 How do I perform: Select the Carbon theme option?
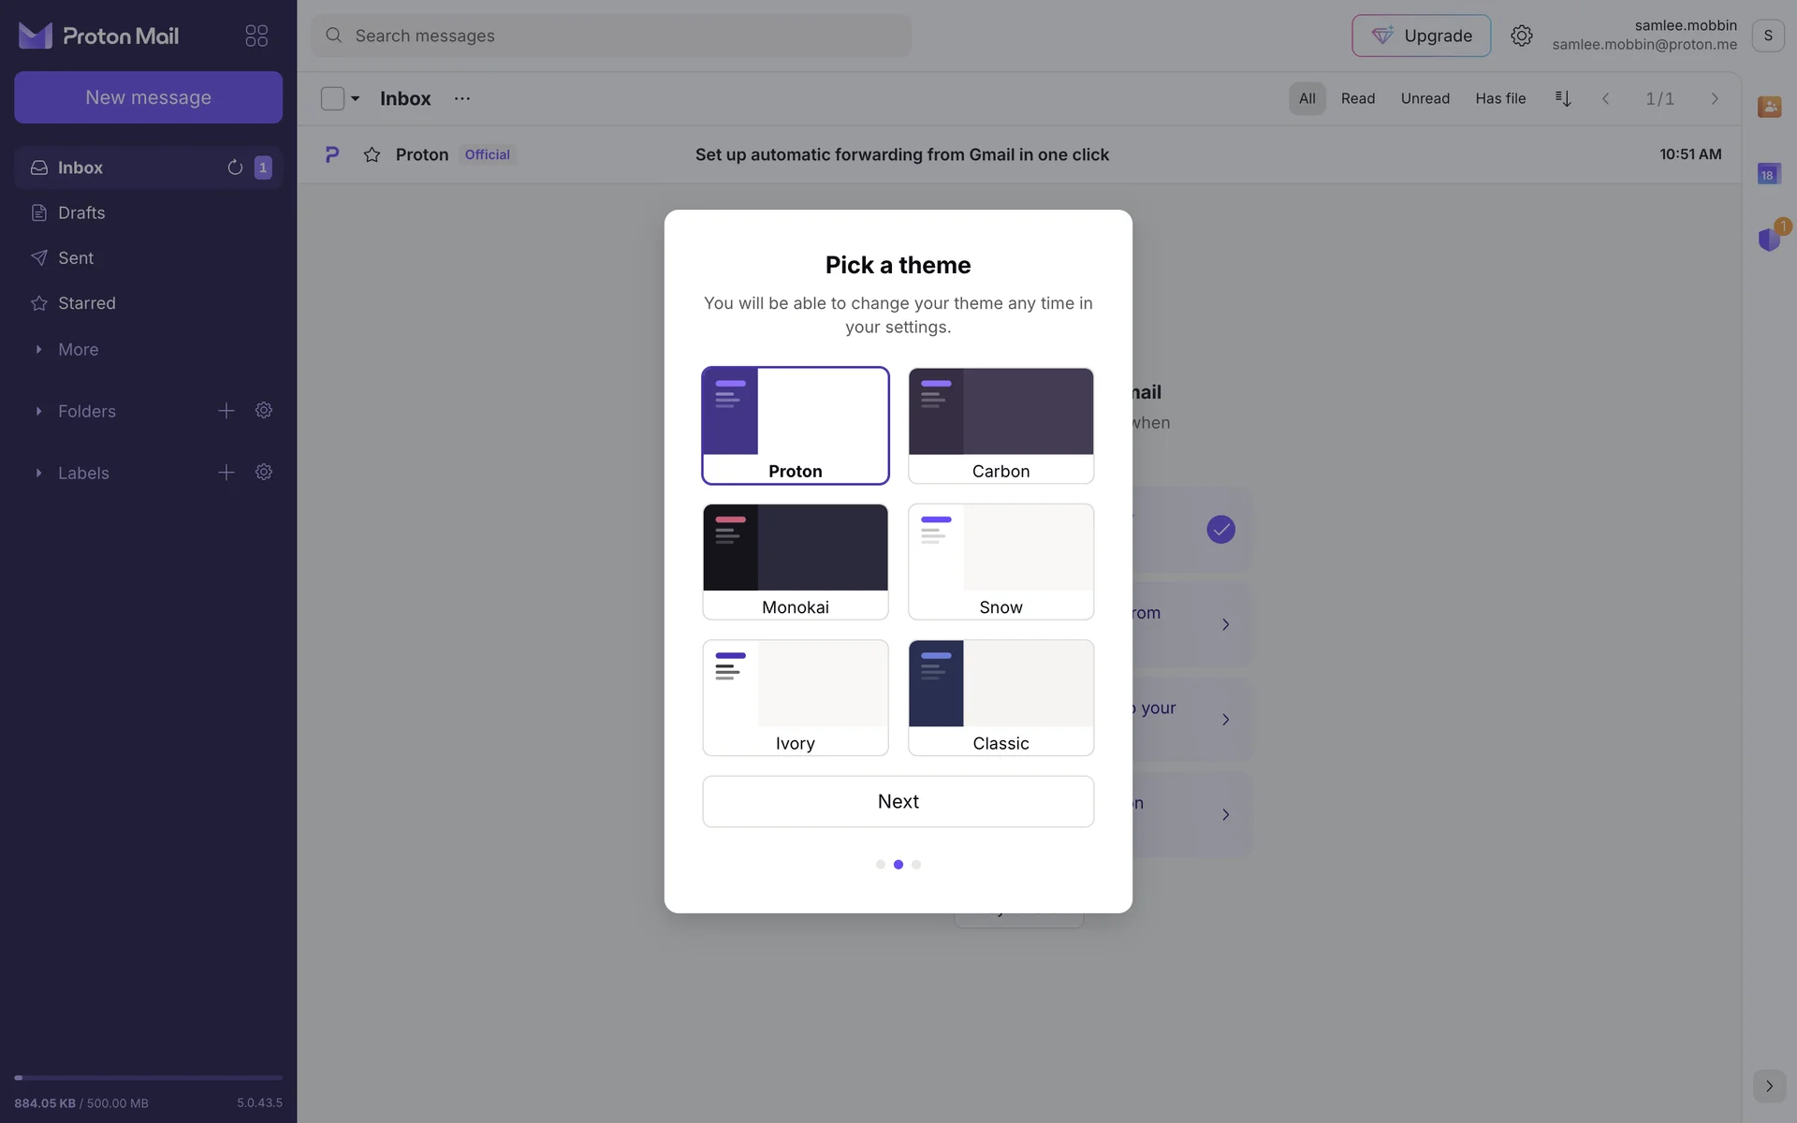[x=1001, y=426]
